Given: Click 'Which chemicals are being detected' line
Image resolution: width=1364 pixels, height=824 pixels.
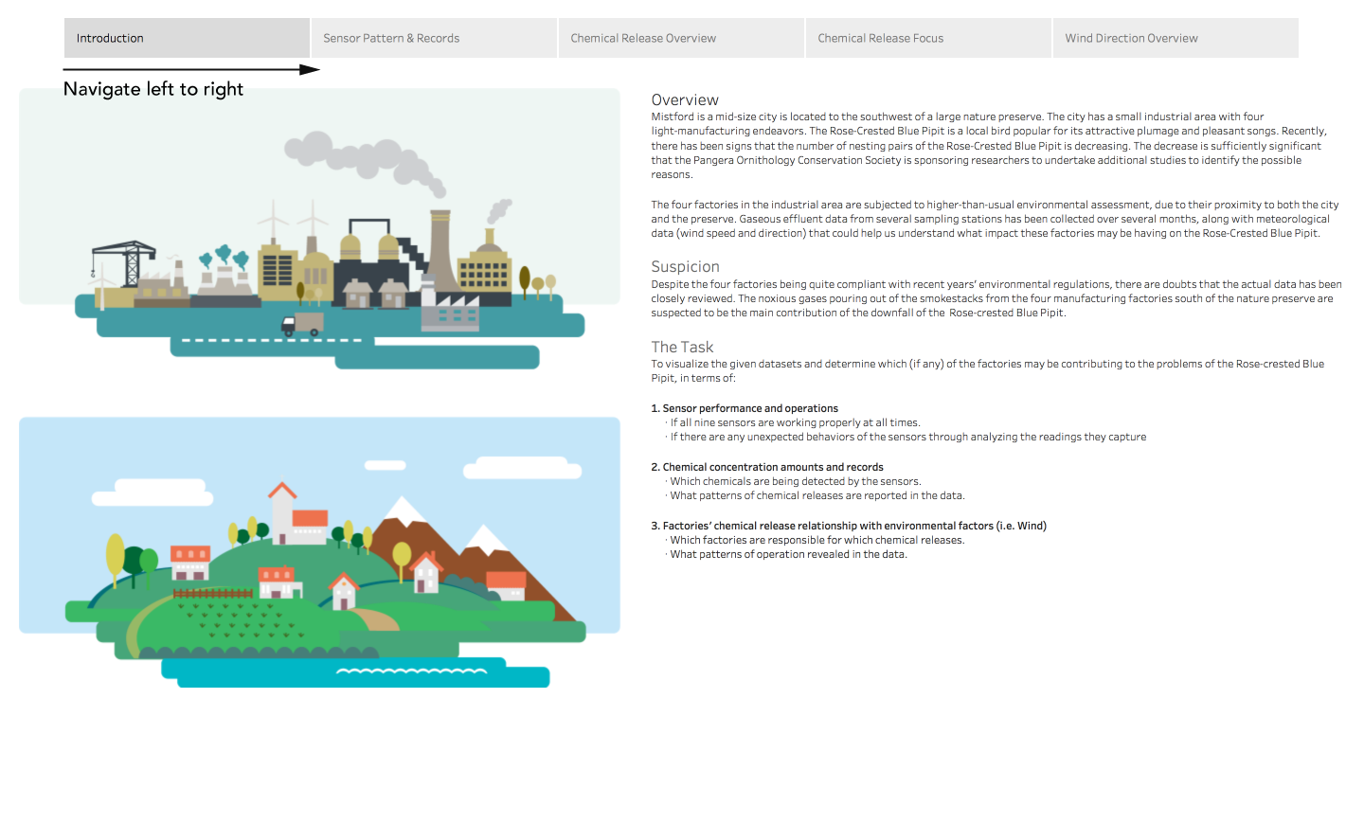Looking at the screenshot, I should click(794, 481).
